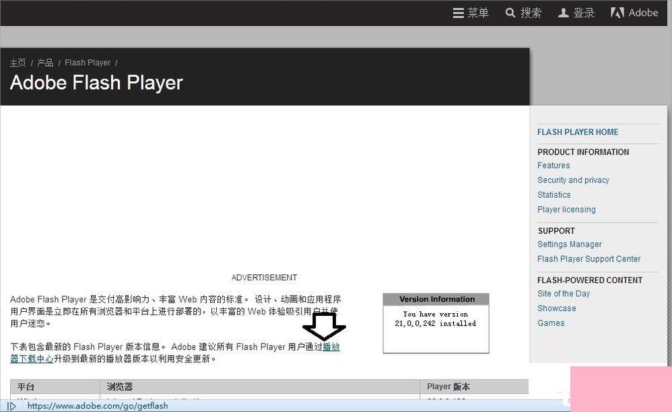The height and width of the screenshot is (412, 672).
Task: Click Adobe Flash Player page heading
Action: [x=96, y=83]
